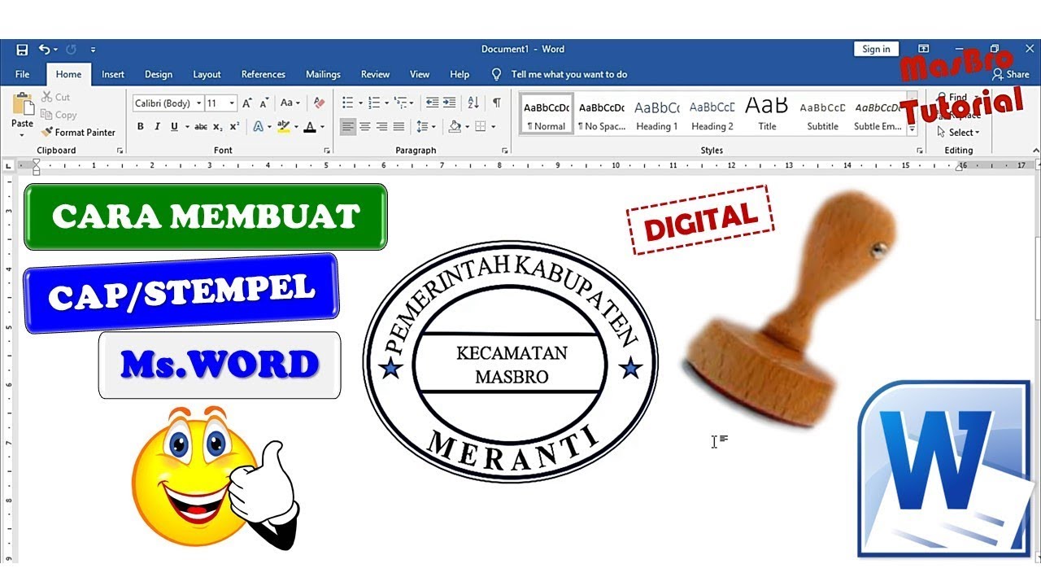This screenshot has height=586, width=1041.
Task: Apply the Shading paint bucket color
Action: (x=454, y=127)
